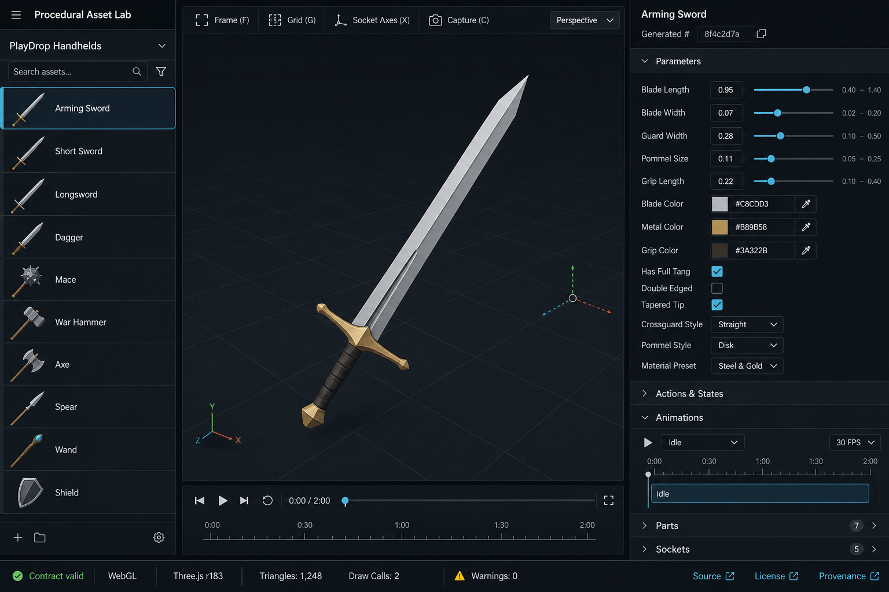The width and height of the screenshot is (889, 592).
Task: Select the Wand asset
Action: point(89,450)
